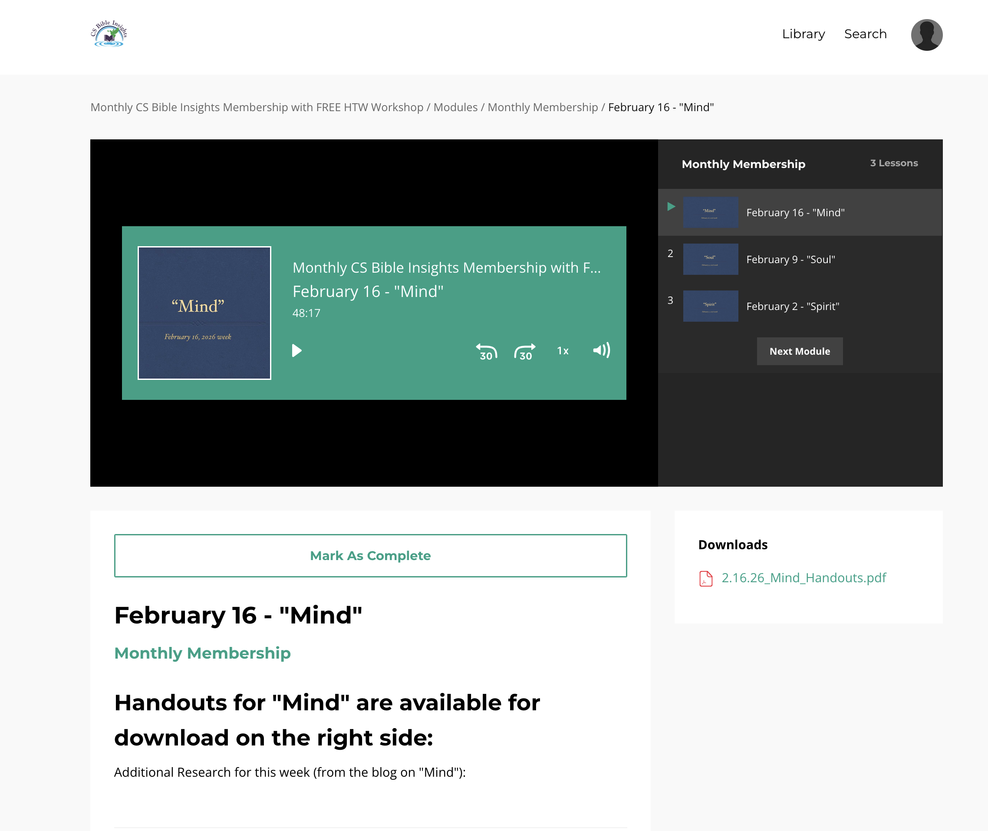The height and width of the screenshot is (831, 988).
Task: Go to the Next Module
Action: click(799, 351)
